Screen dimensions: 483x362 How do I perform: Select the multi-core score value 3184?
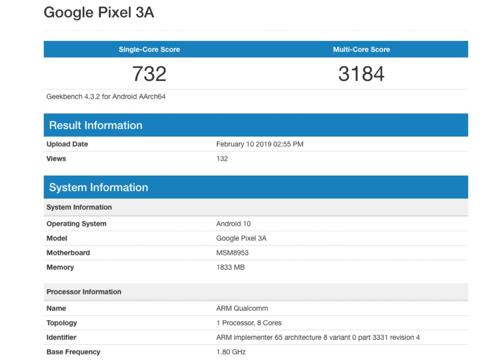[361, 74]
